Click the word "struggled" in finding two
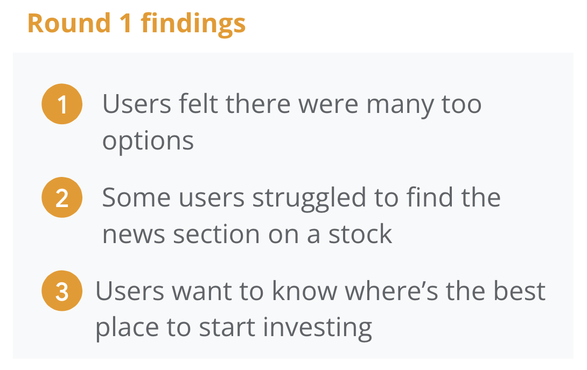This screenshot has width=587, height=370. point(309,198)
